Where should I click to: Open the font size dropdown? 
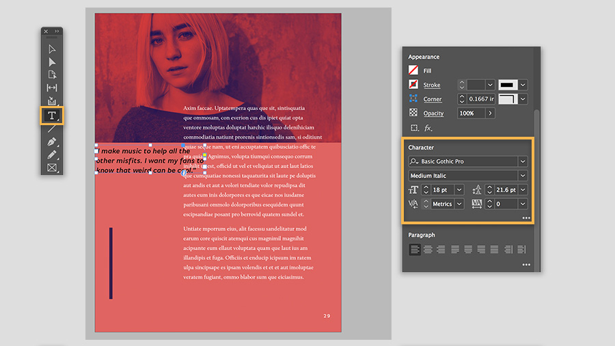[459, 190]
